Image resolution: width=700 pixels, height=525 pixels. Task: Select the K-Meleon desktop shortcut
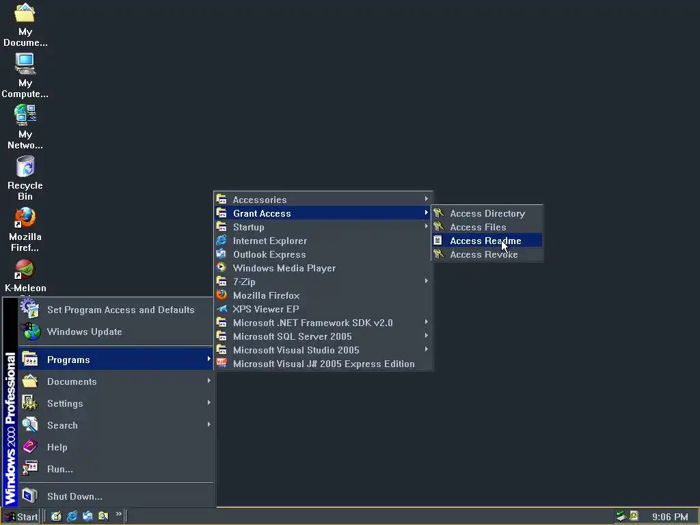pyautogui.click(x=25, y=276)
